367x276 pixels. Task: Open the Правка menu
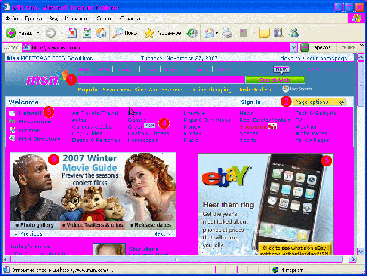33,19
